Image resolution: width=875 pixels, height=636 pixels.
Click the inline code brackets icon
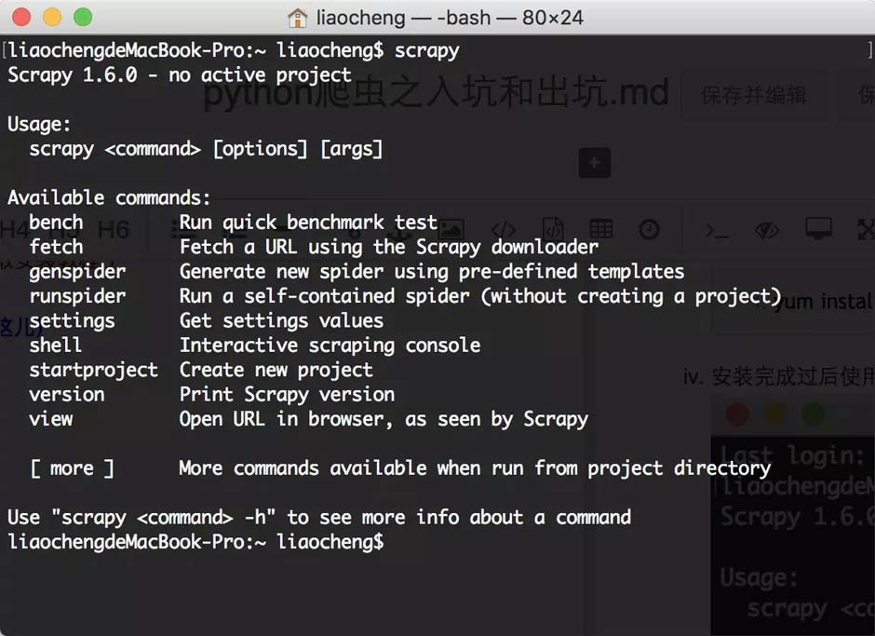pyautogui.click(x=504, y=229)
